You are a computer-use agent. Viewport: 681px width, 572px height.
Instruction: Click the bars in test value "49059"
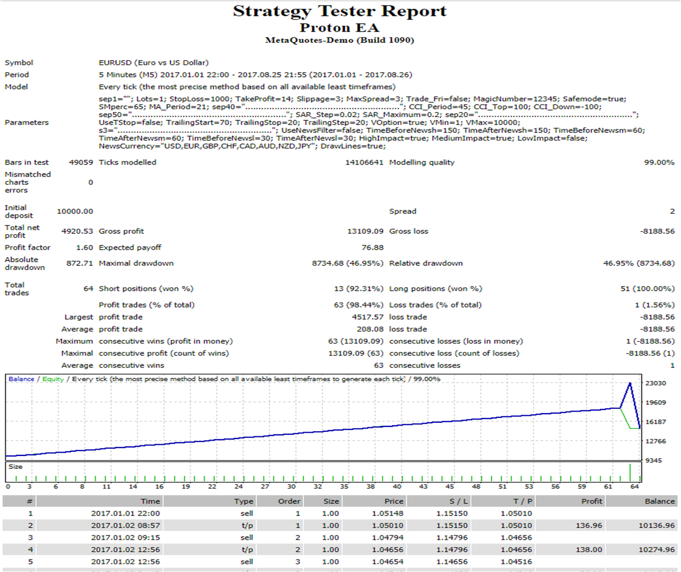81,163
